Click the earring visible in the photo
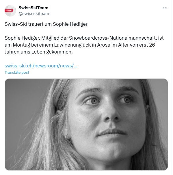 66,137
